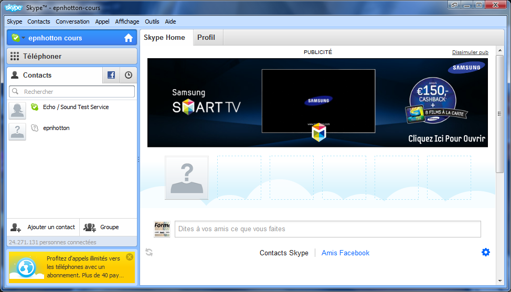Viewport: 511px width, 292px height.
Task: Click Ajouter un contact
Action: point(43,227)
